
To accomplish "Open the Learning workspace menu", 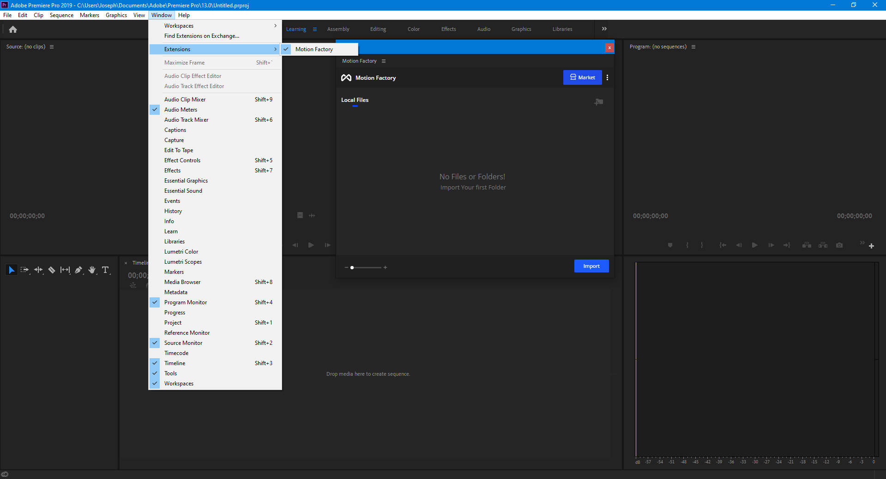I will (315, 29).
